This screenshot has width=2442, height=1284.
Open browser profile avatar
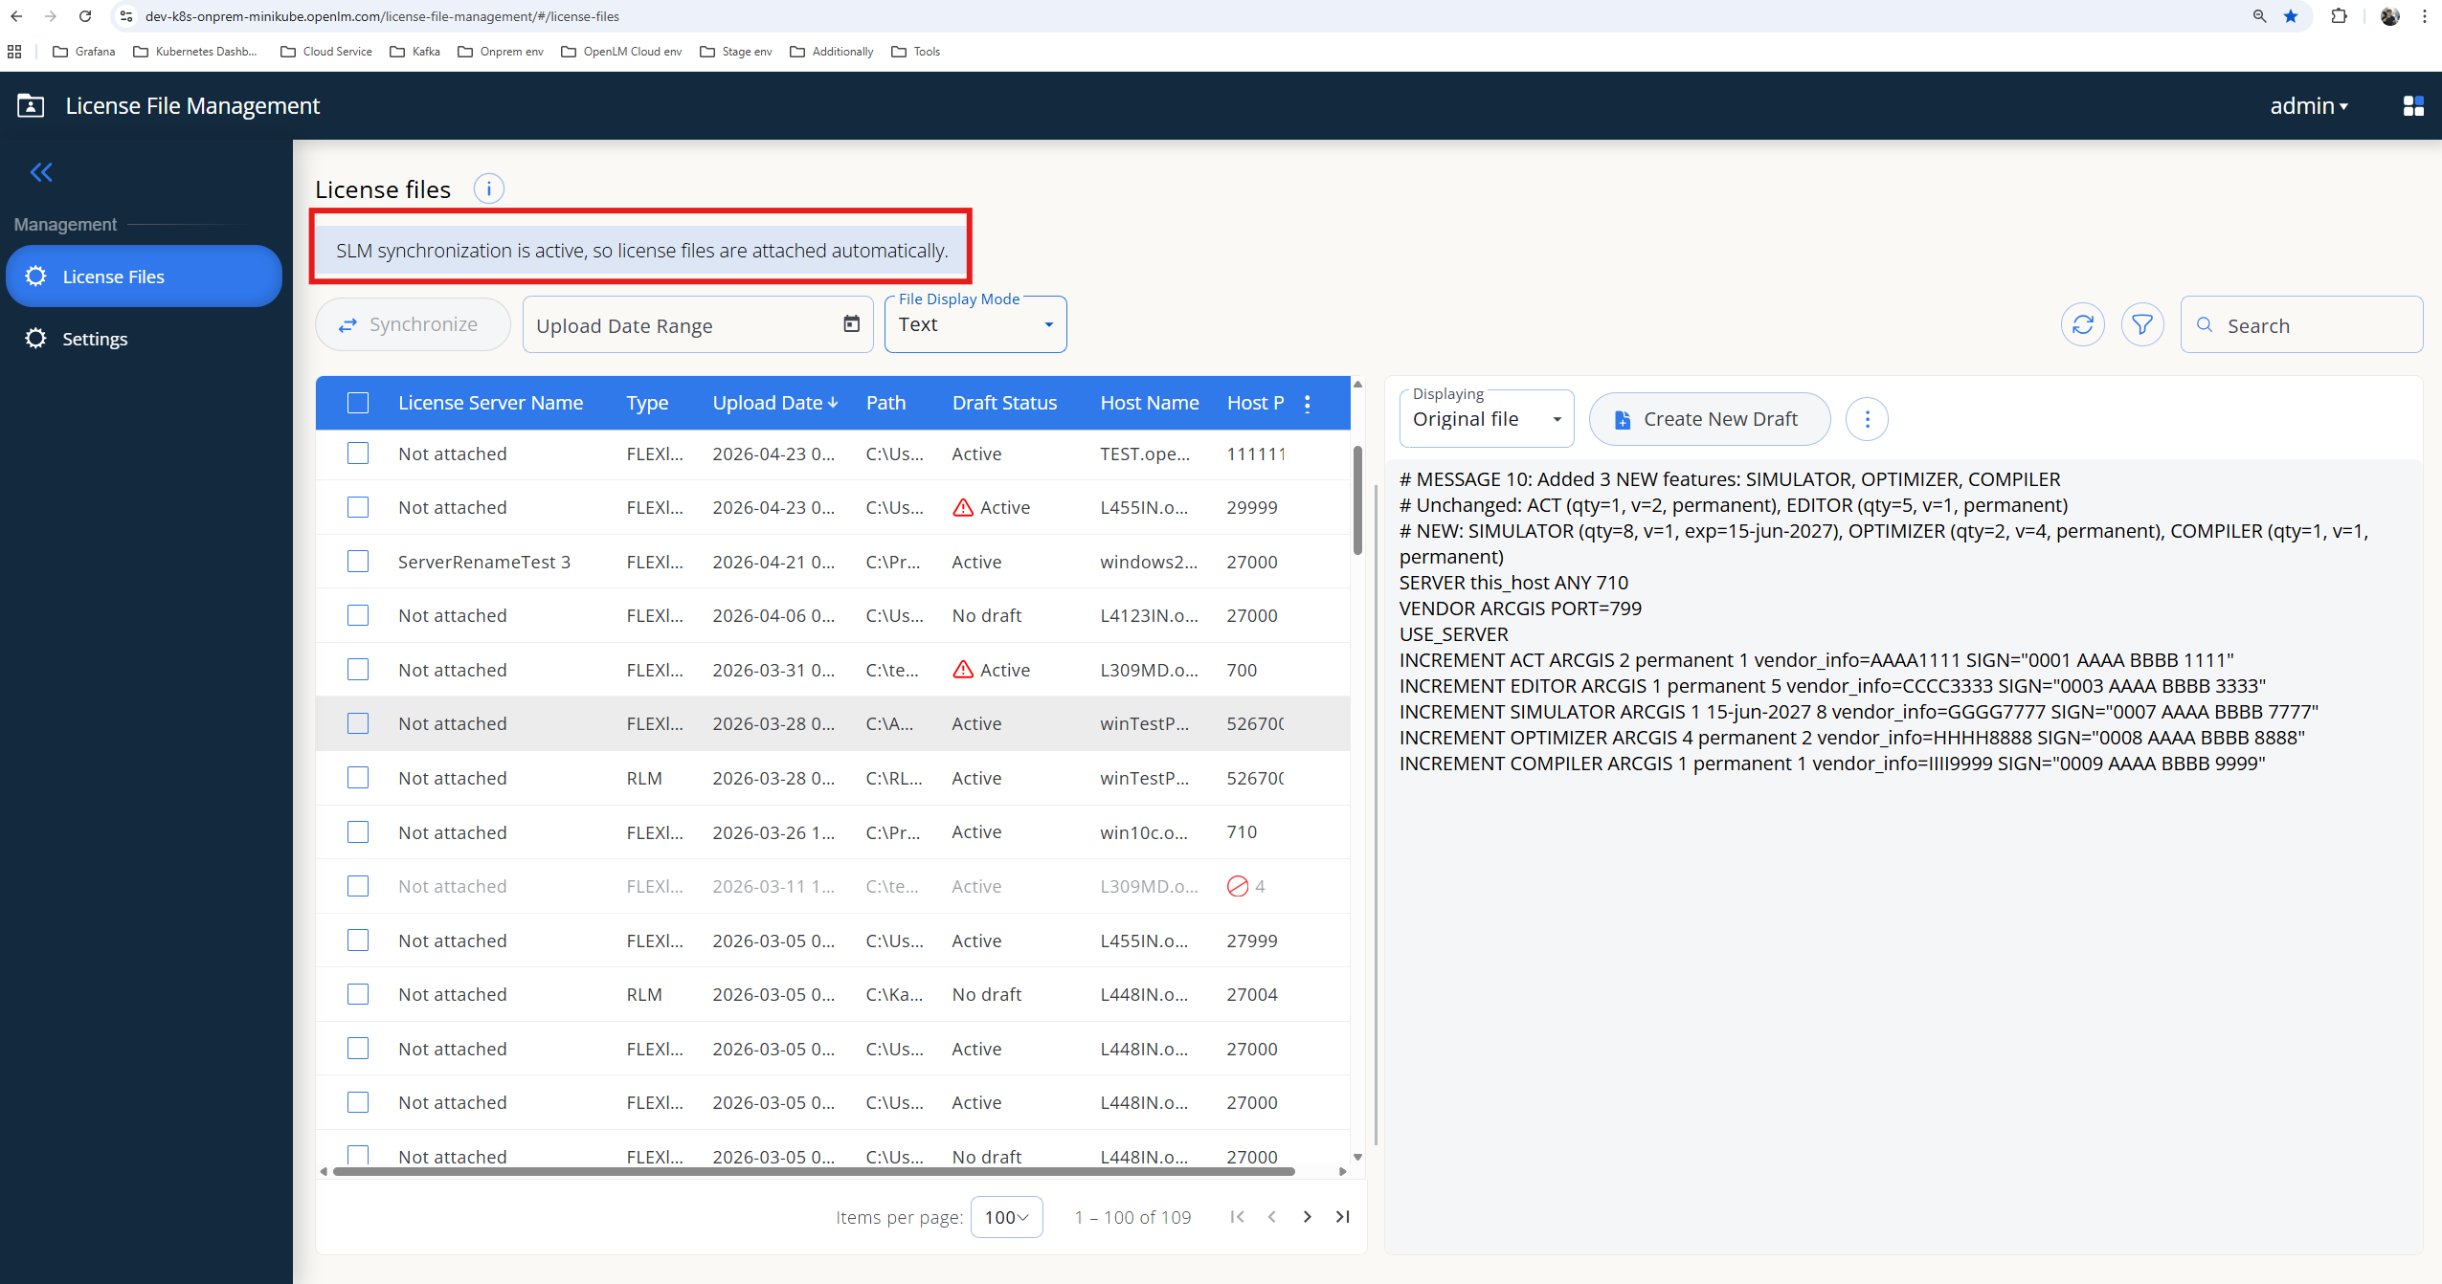click(2389, 16)
